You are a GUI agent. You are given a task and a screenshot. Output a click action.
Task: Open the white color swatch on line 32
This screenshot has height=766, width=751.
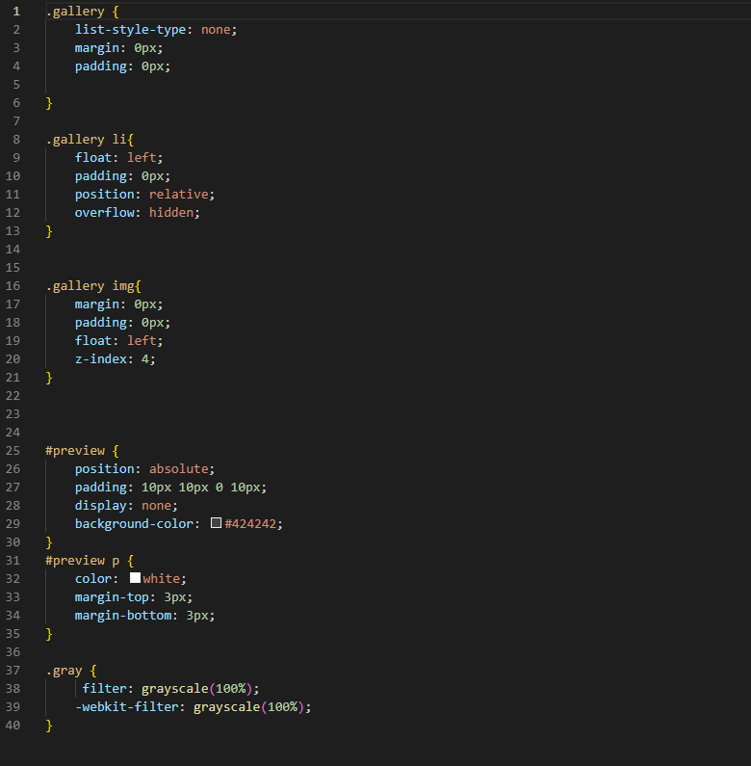(x=135, y=578)
